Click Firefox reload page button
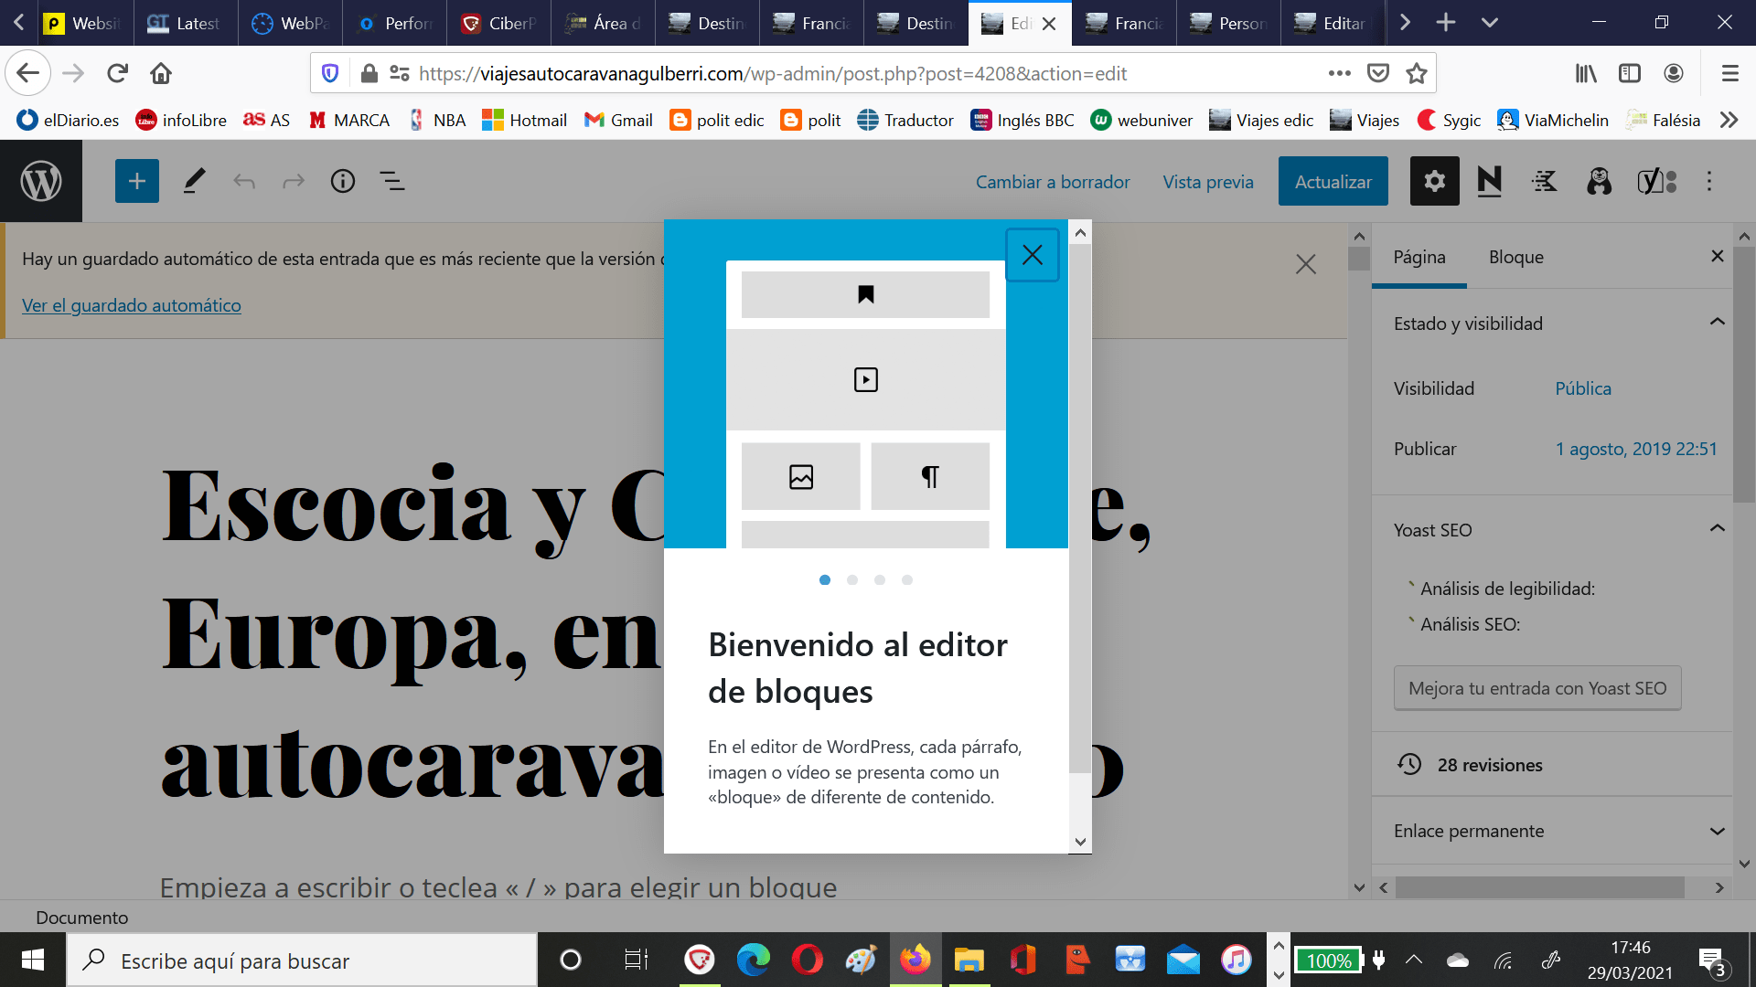This screenshot has width=1756, height=987. pyautogui.click(x=117, y=73)
